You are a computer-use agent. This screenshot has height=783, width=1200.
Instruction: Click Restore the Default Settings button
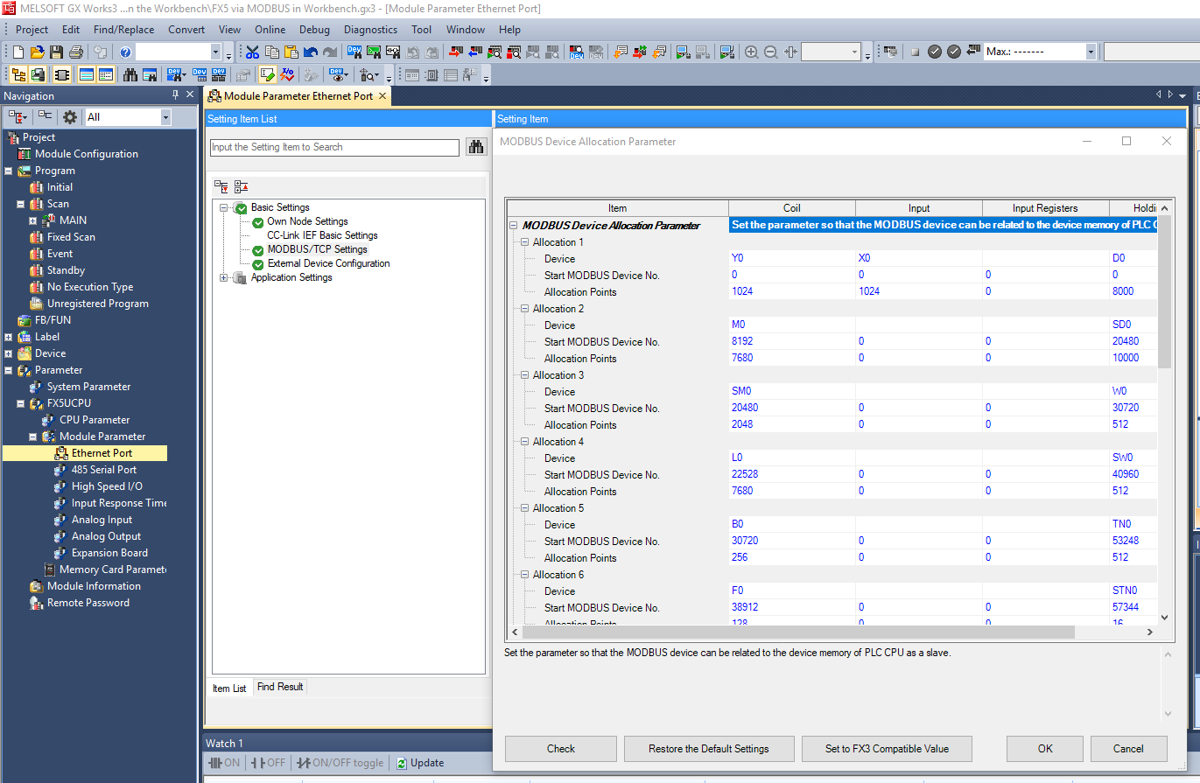pyautogui.click(x=708, y=749)
